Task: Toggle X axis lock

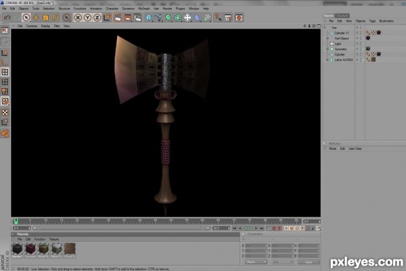Action: (x=78, y=18)
